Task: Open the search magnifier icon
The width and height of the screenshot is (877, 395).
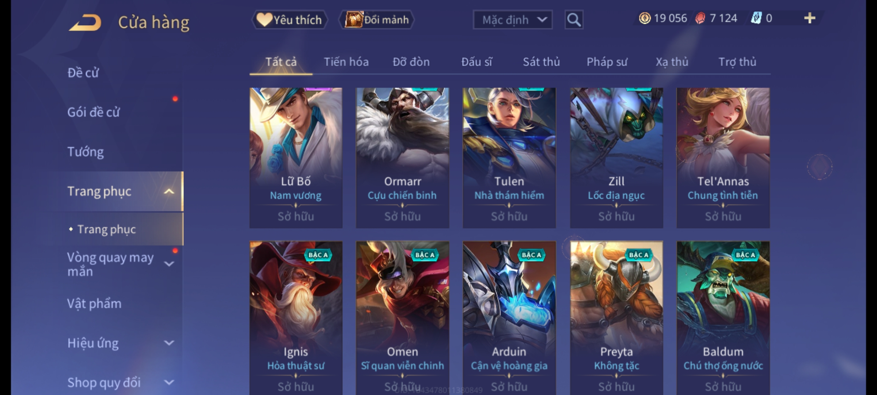Action: click(574, 20)
